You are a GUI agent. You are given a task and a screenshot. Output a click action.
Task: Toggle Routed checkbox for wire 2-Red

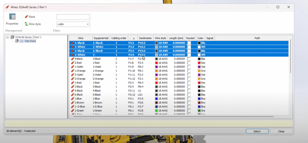[189, 63]
